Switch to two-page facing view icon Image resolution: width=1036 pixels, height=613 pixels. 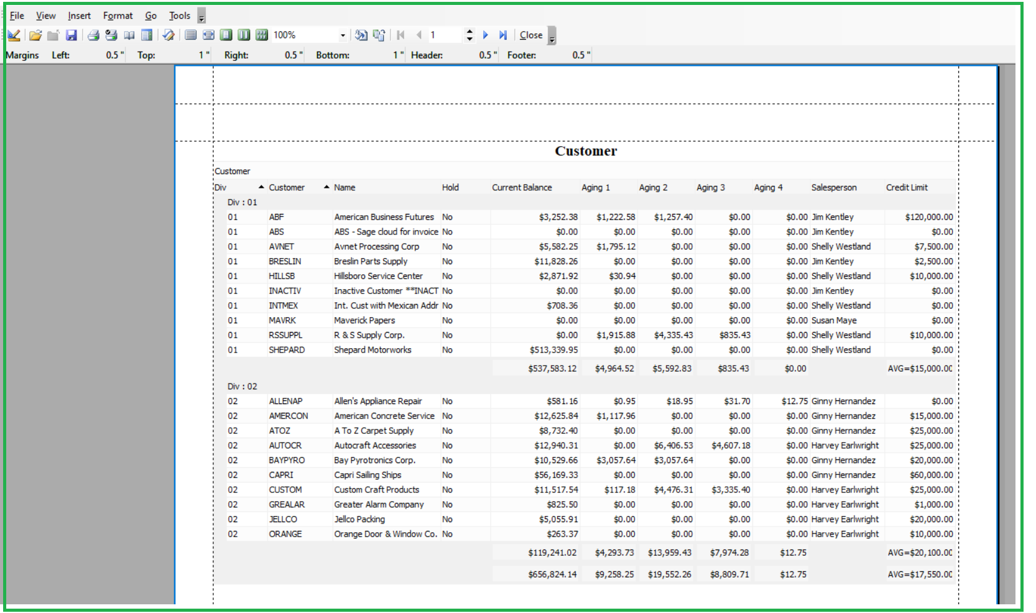click(x=244, y=35)
